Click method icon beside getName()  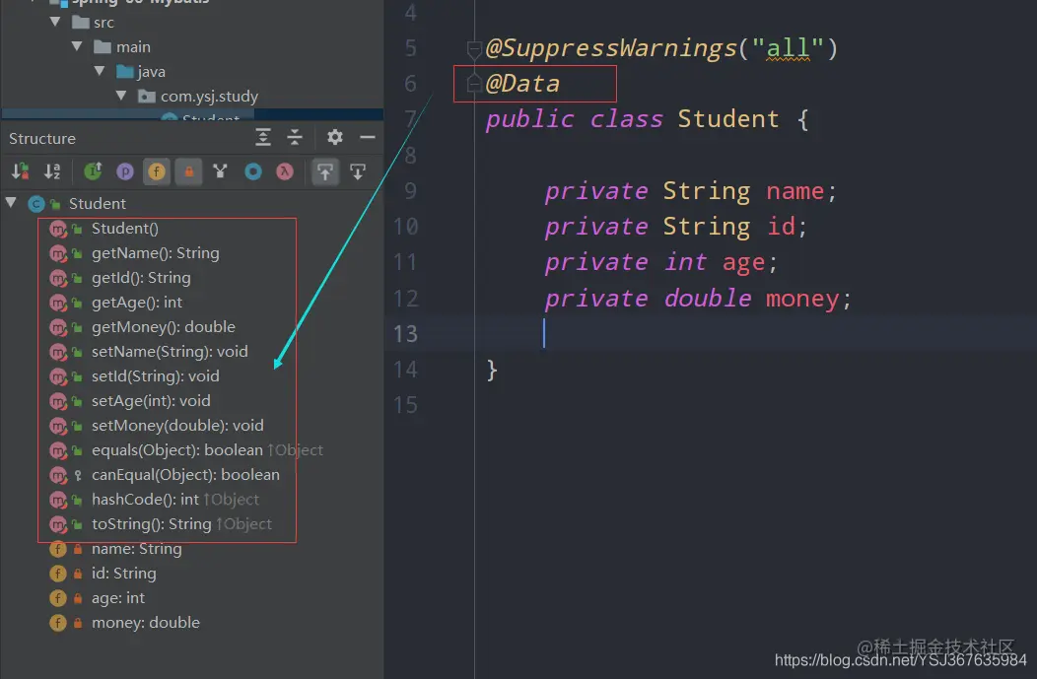click(x=58, y=254)
